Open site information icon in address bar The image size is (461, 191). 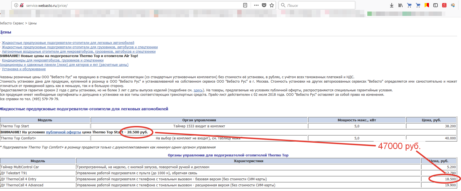(x=16, y=5)
